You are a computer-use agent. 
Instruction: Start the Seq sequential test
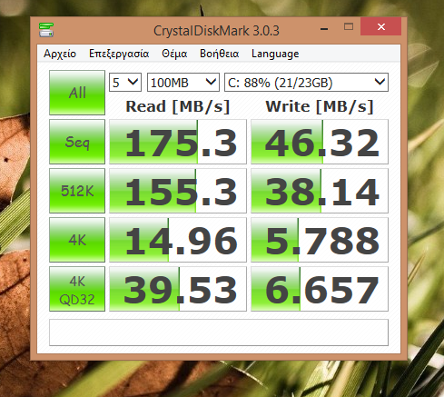77,142
